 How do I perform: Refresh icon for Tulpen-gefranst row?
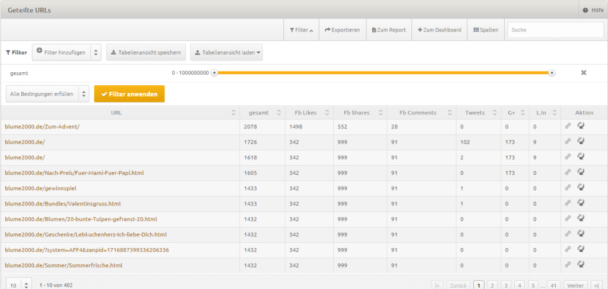pyautogui.click(x=581, y=218)
